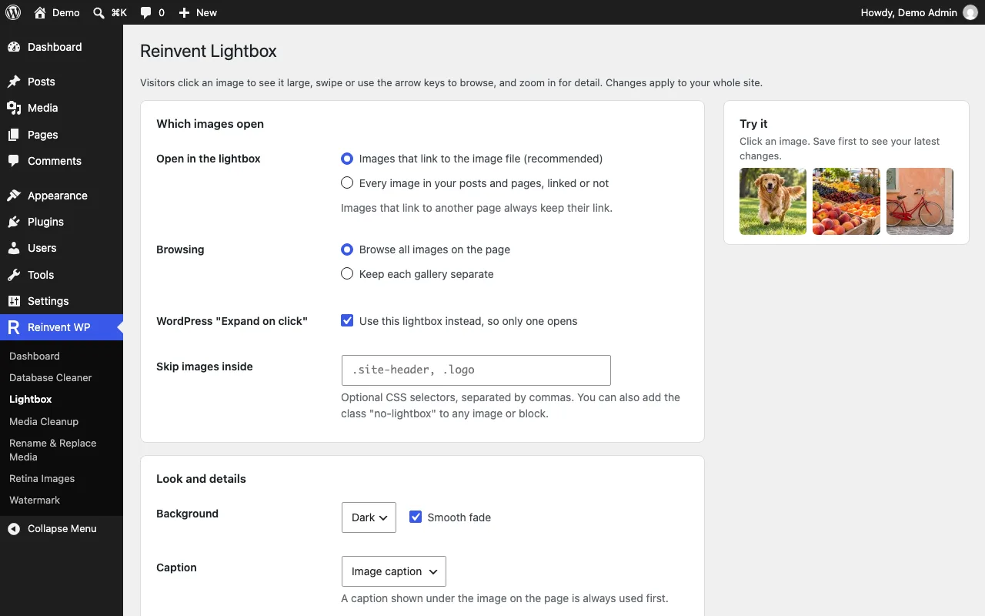
Task: Open the Settings menu
Action: 62,301
